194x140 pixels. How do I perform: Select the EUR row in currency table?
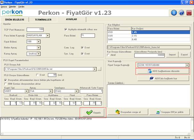[148, 36]
